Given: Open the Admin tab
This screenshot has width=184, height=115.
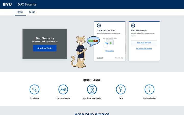Looking at the screenshot, I should coord(32,12).
